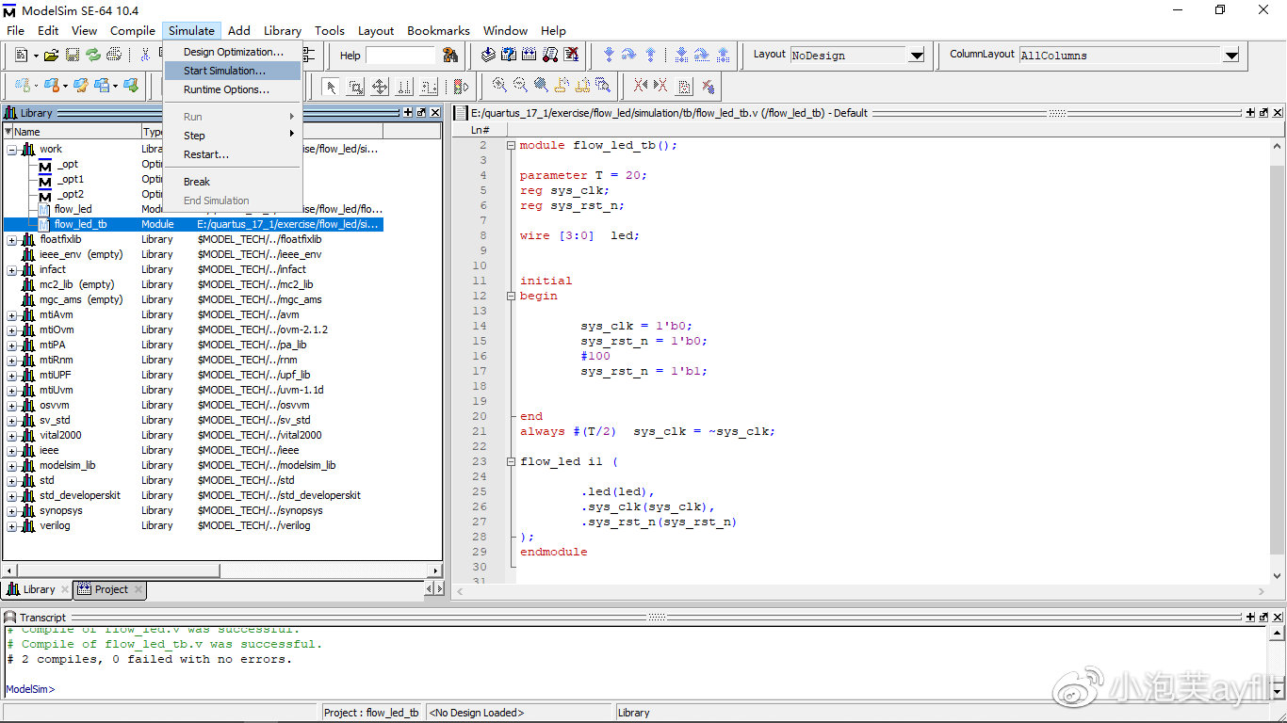Click the green Reload arrows icon
1287x723 pixels.
(x=93, y=56)
